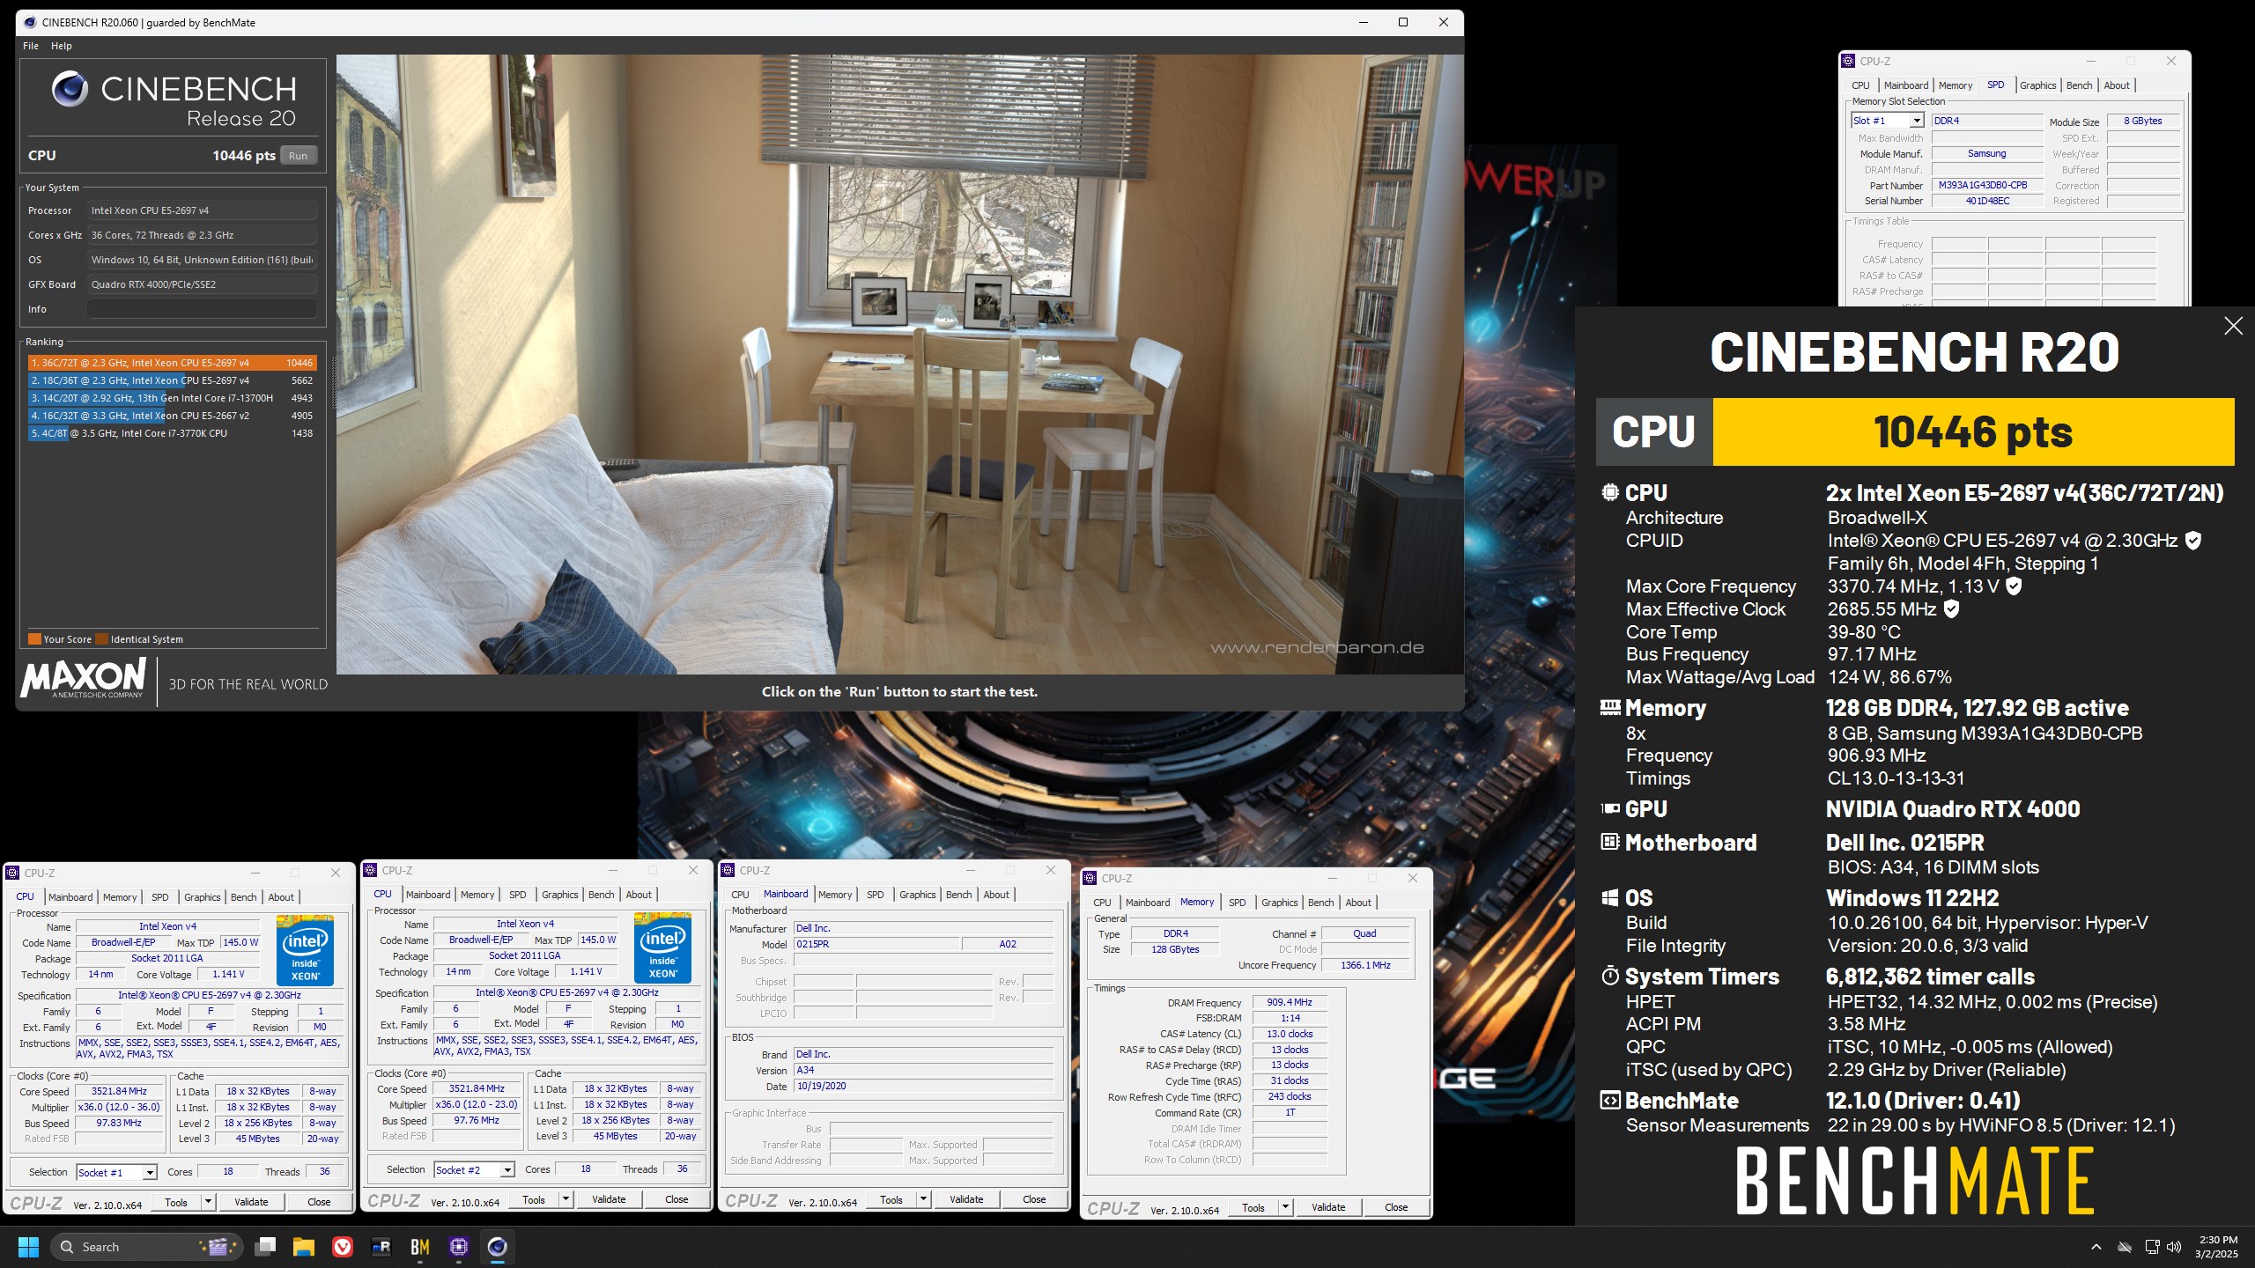Click Close button in Memory CPU-Z window
This screenshot has width=2255, height=1268.
(1396, 1207)
